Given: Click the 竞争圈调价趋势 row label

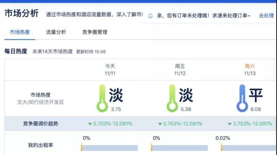Looking at the screenshot, I should [40, 124].
